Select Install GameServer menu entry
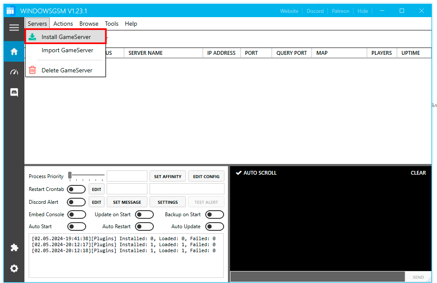Image resolution: width=437 pixels, height=283 pixels. point(66,37)
